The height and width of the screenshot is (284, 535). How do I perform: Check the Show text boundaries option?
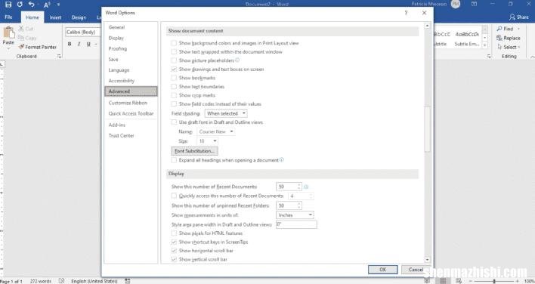174,87
